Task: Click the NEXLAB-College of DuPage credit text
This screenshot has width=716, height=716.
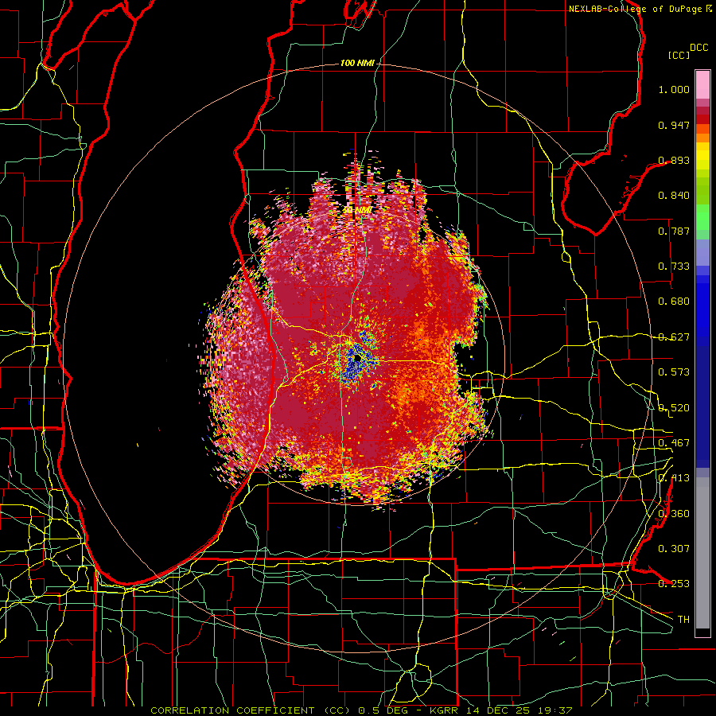Action: tap(636, 9)
